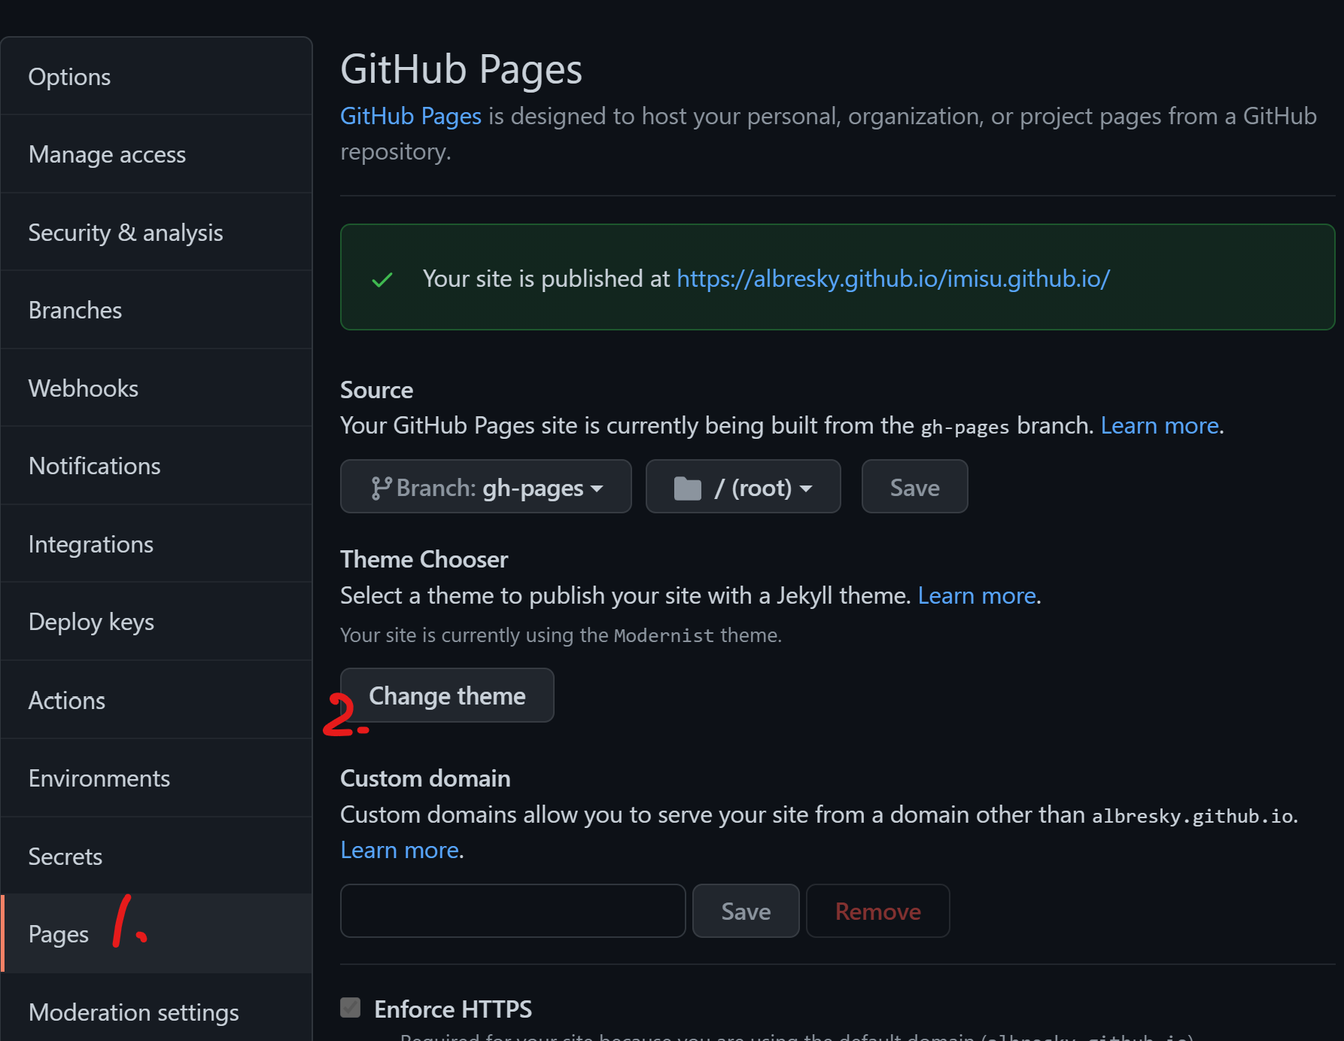The width and height of the screenshot is (1344, 1041).
Task: Open the Actions settings page
Action: pyautogui.click(x=157, y=700)
